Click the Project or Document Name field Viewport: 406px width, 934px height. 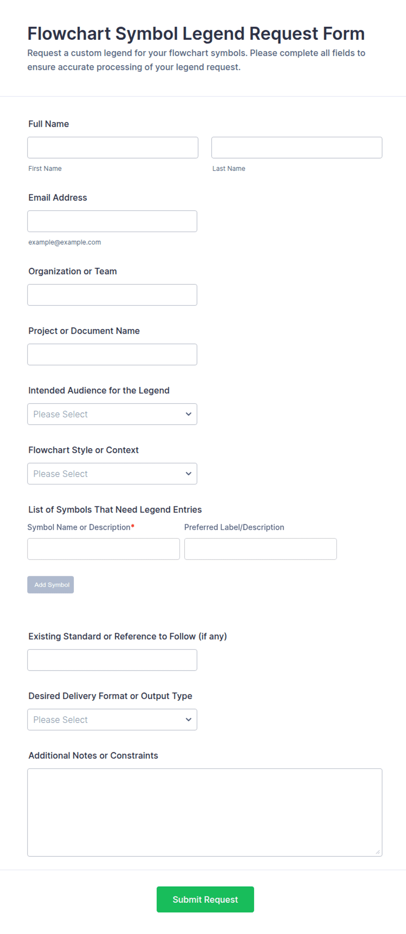click(112, 355)
